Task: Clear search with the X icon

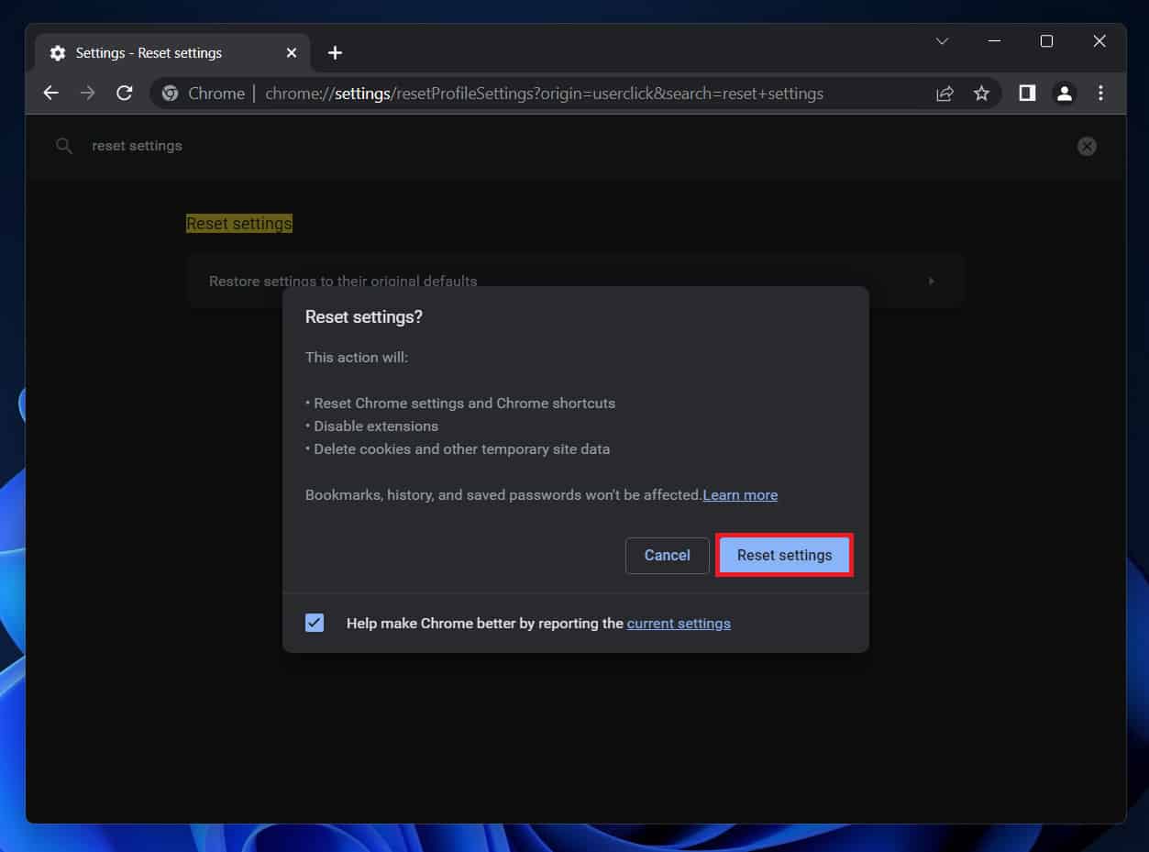Action: pos(1087,146)
